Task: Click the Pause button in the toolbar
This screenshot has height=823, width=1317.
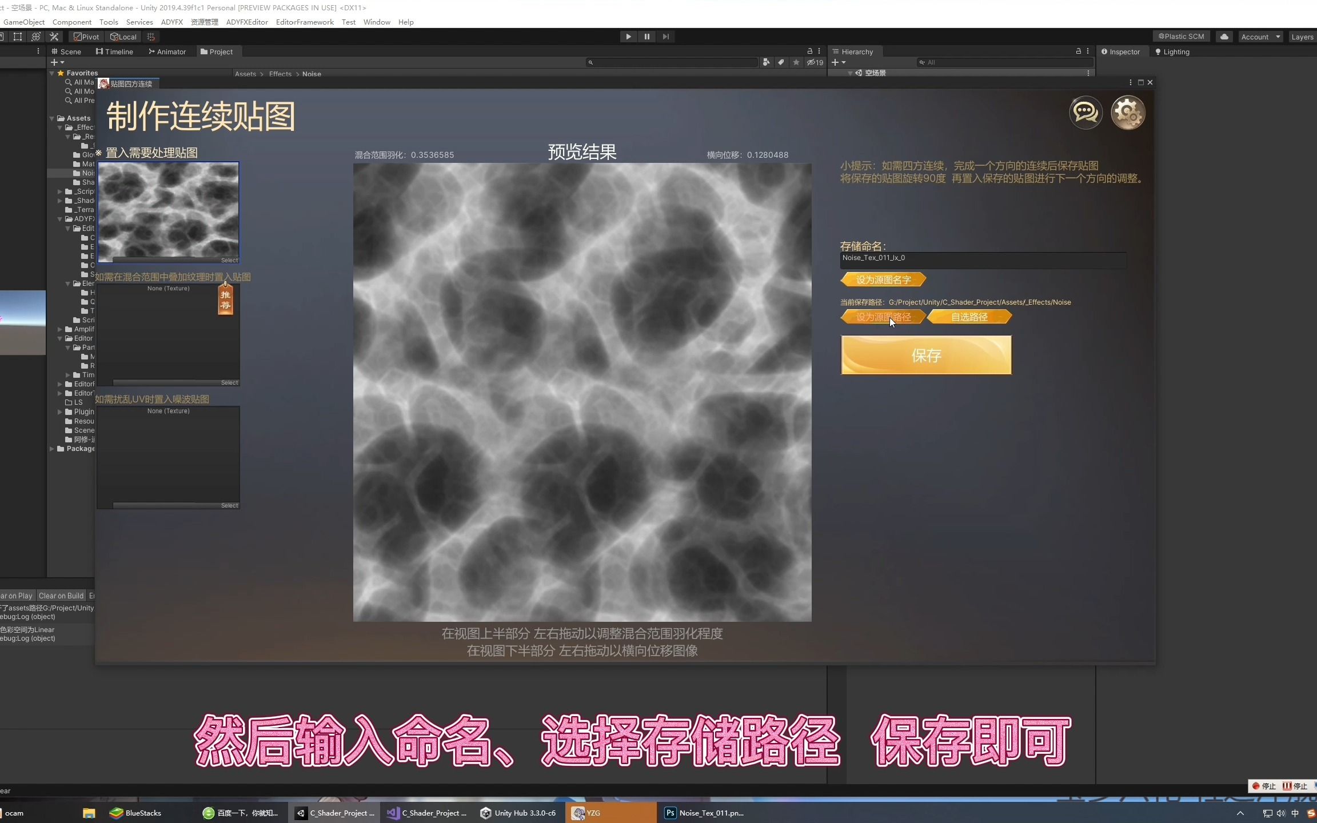Action: (646, 36)
